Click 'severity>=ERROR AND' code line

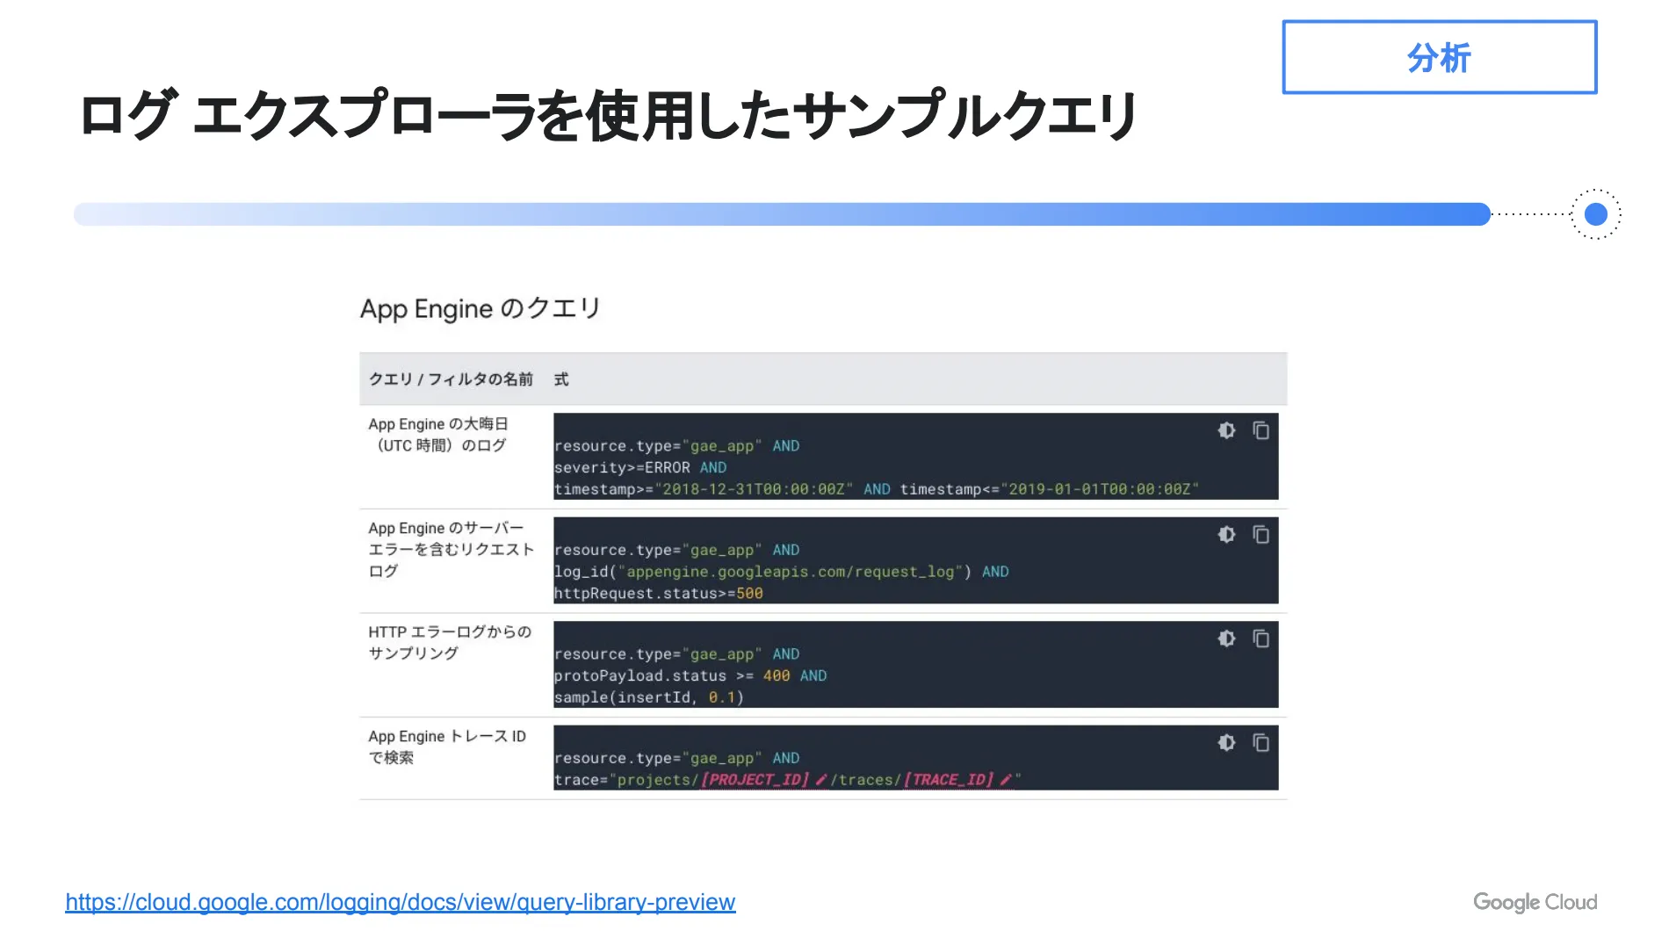click(x=640, y=468)
